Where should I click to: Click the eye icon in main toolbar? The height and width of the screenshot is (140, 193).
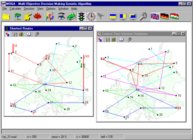[x=61, y=16]
